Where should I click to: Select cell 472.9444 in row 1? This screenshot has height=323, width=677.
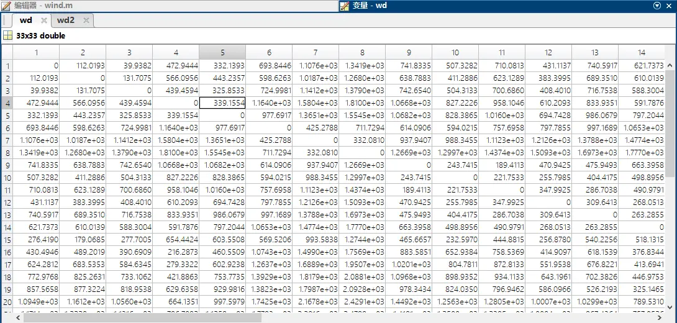click(176, 66)
